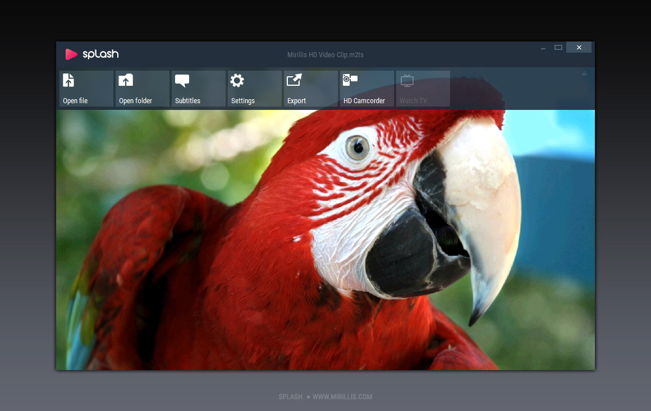Click the parrot video playback area
Image resolution: width=651 pixels, height=411 pixels.
325,241
